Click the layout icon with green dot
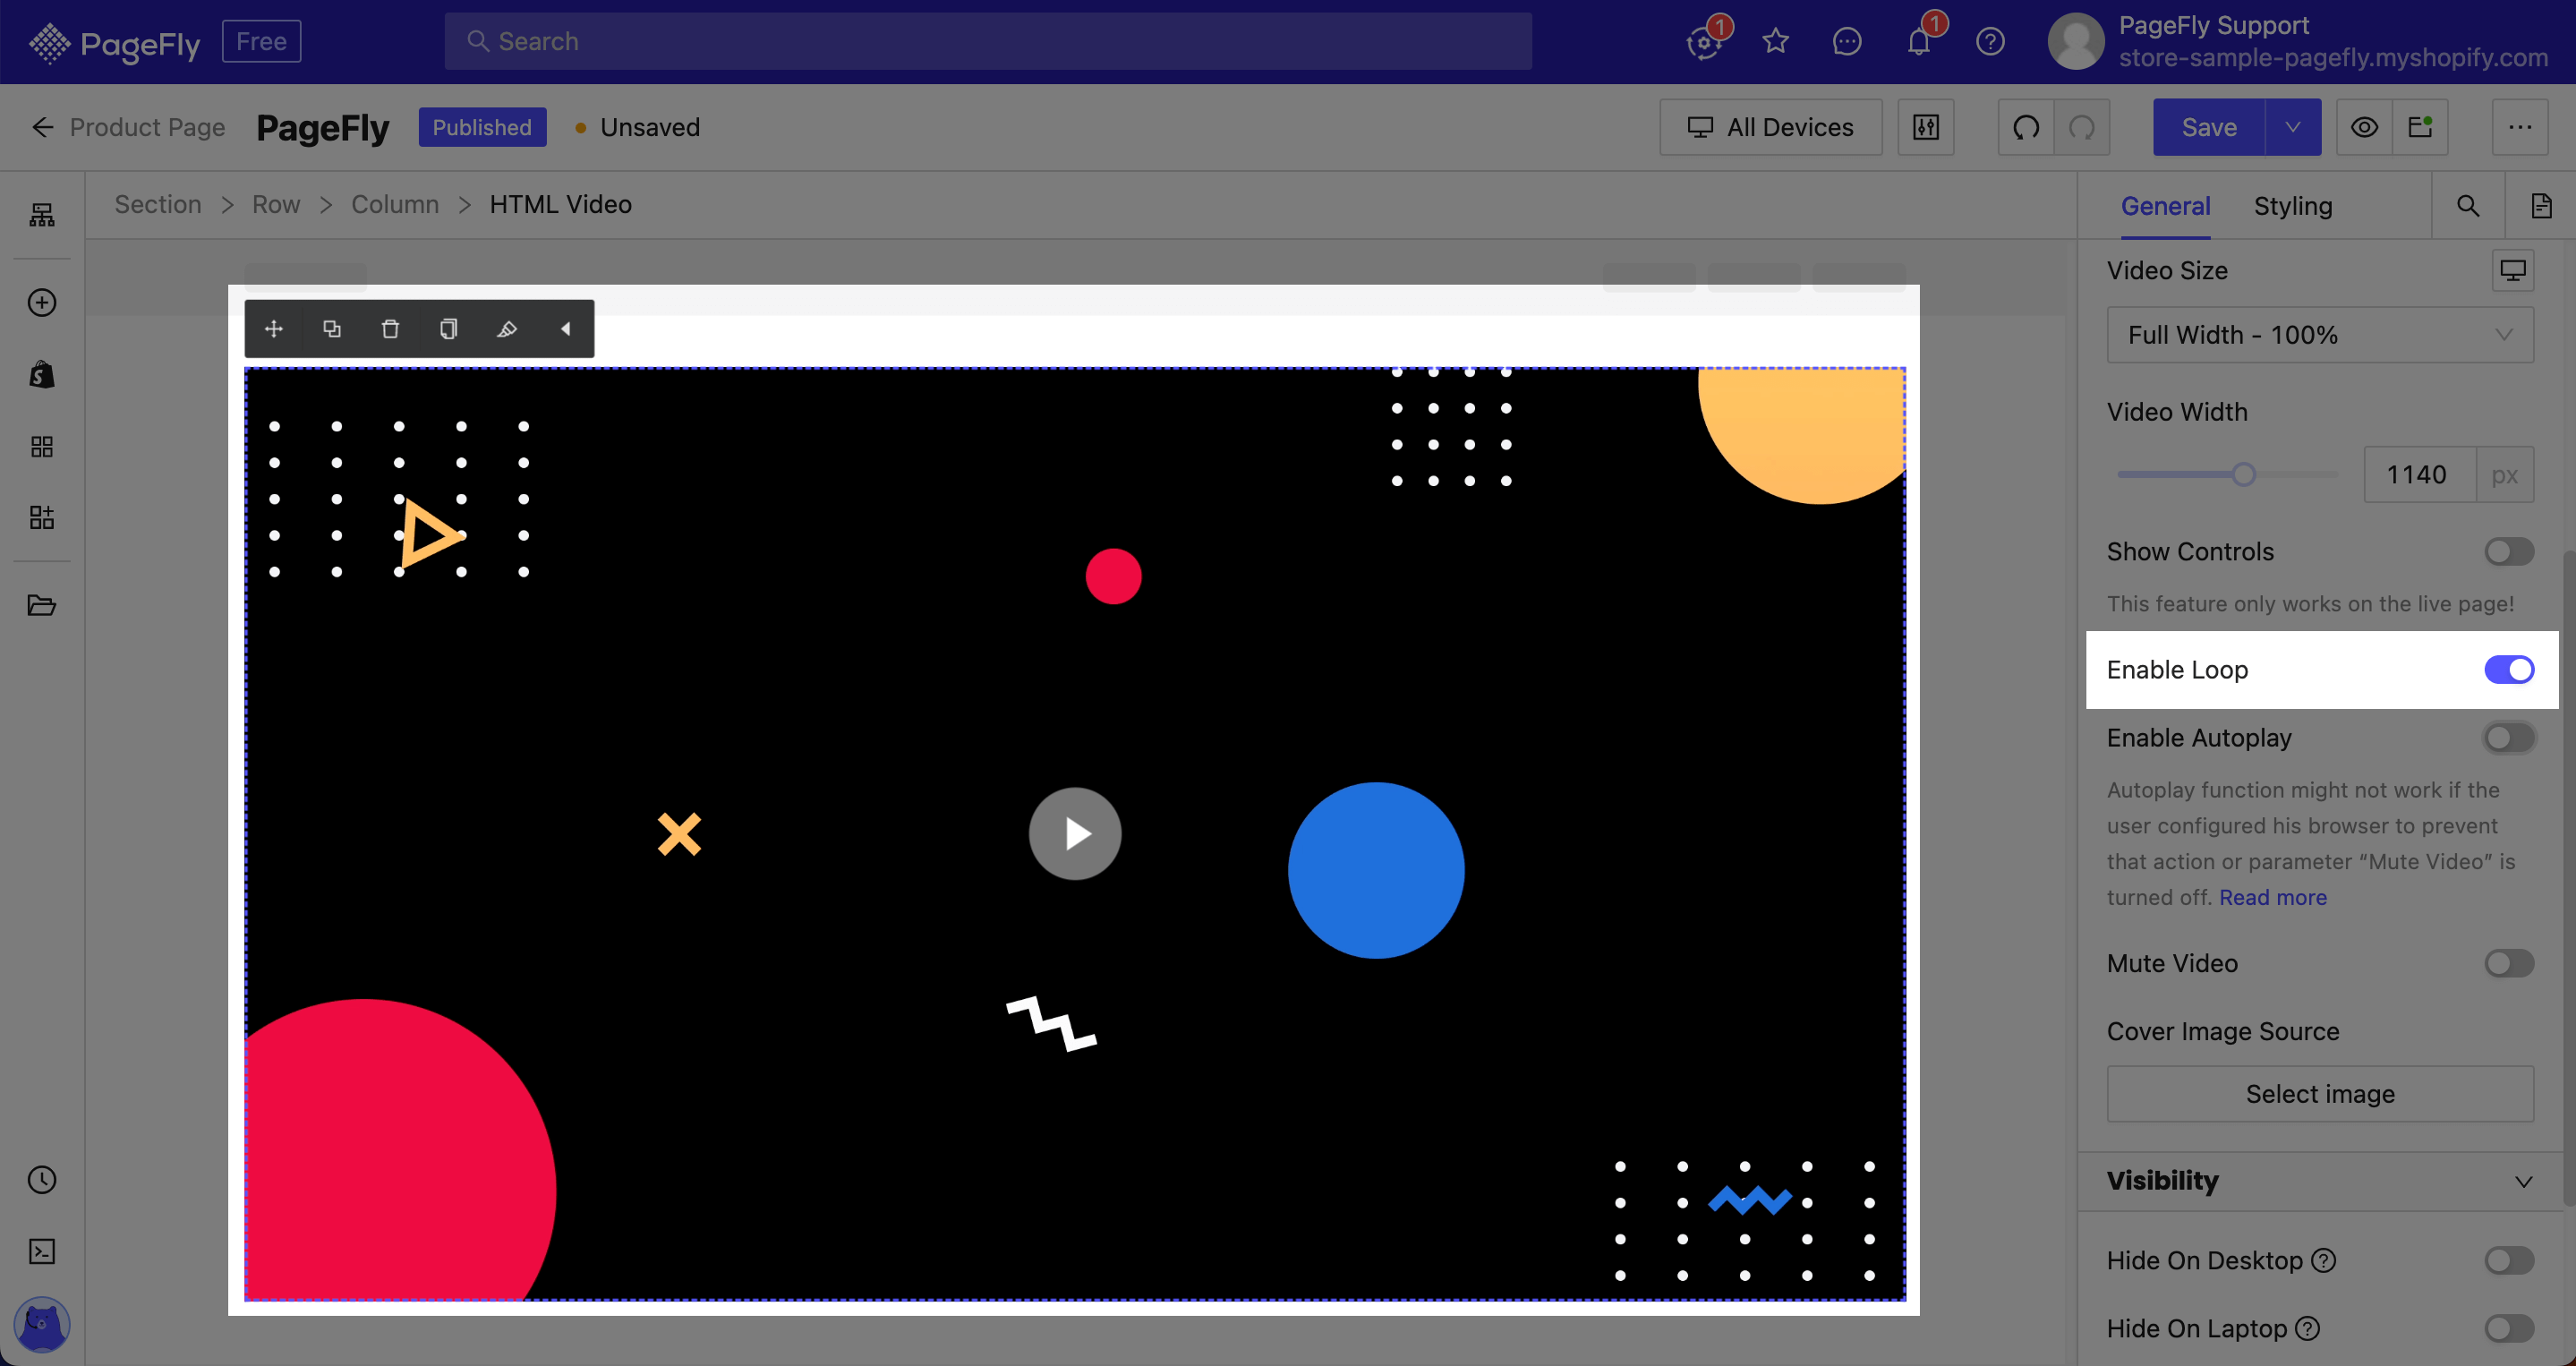 [x=2420, y=127]
